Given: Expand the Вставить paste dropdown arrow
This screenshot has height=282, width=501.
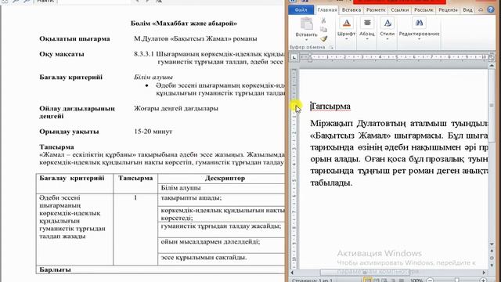Looking at the screenshot, I should point(306,40).
